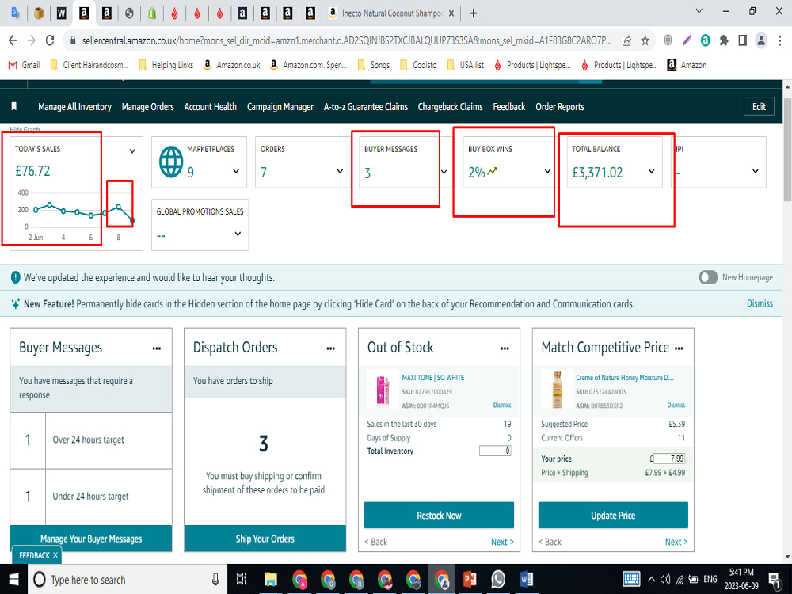Open the Dispatch Orders card options ellipsis
This screenshot has width=792, height=594.
[x=331, y=348]
